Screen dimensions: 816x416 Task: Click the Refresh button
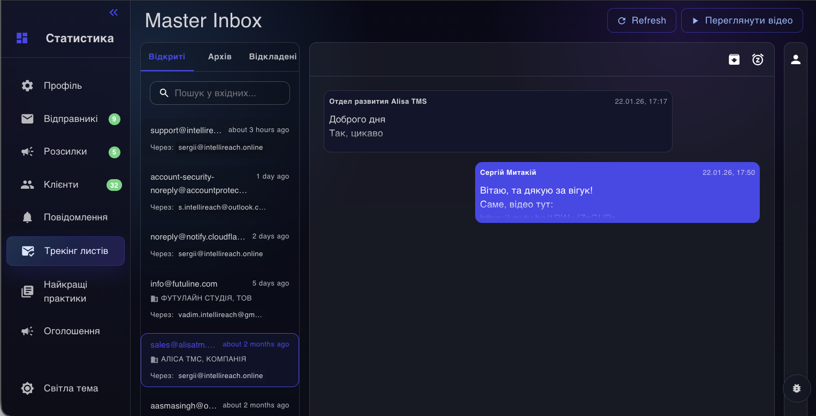point(642,20)
